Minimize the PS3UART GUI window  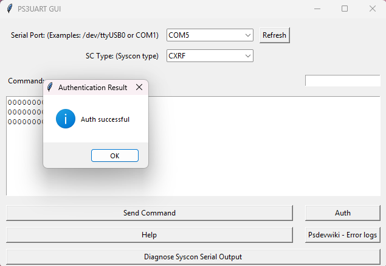[x=317, y=9]
